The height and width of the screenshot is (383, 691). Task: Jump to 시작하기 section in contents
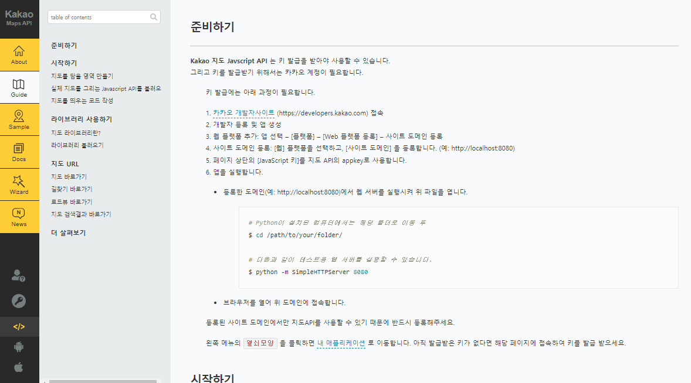click(64, 63)
